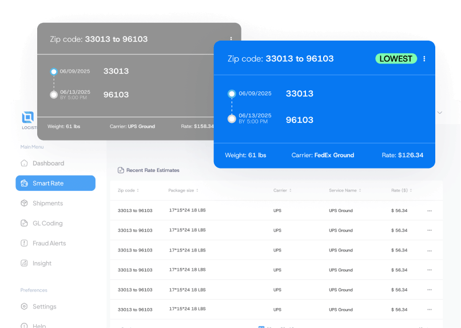Click '06/13/2025 BY 5:00 PM' on blue card
This screenshot has height=328, width=461.
click(x=255, y=118)
